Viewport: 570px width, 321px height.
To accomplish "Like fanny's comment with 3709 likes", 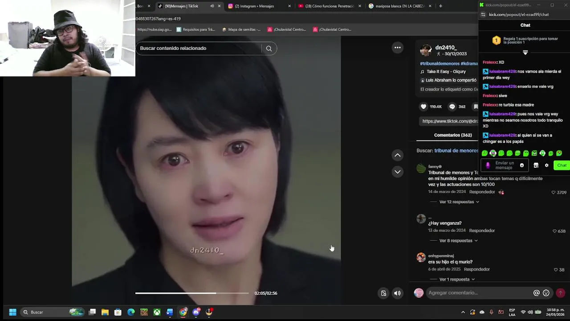I will [x=554, y=193].
